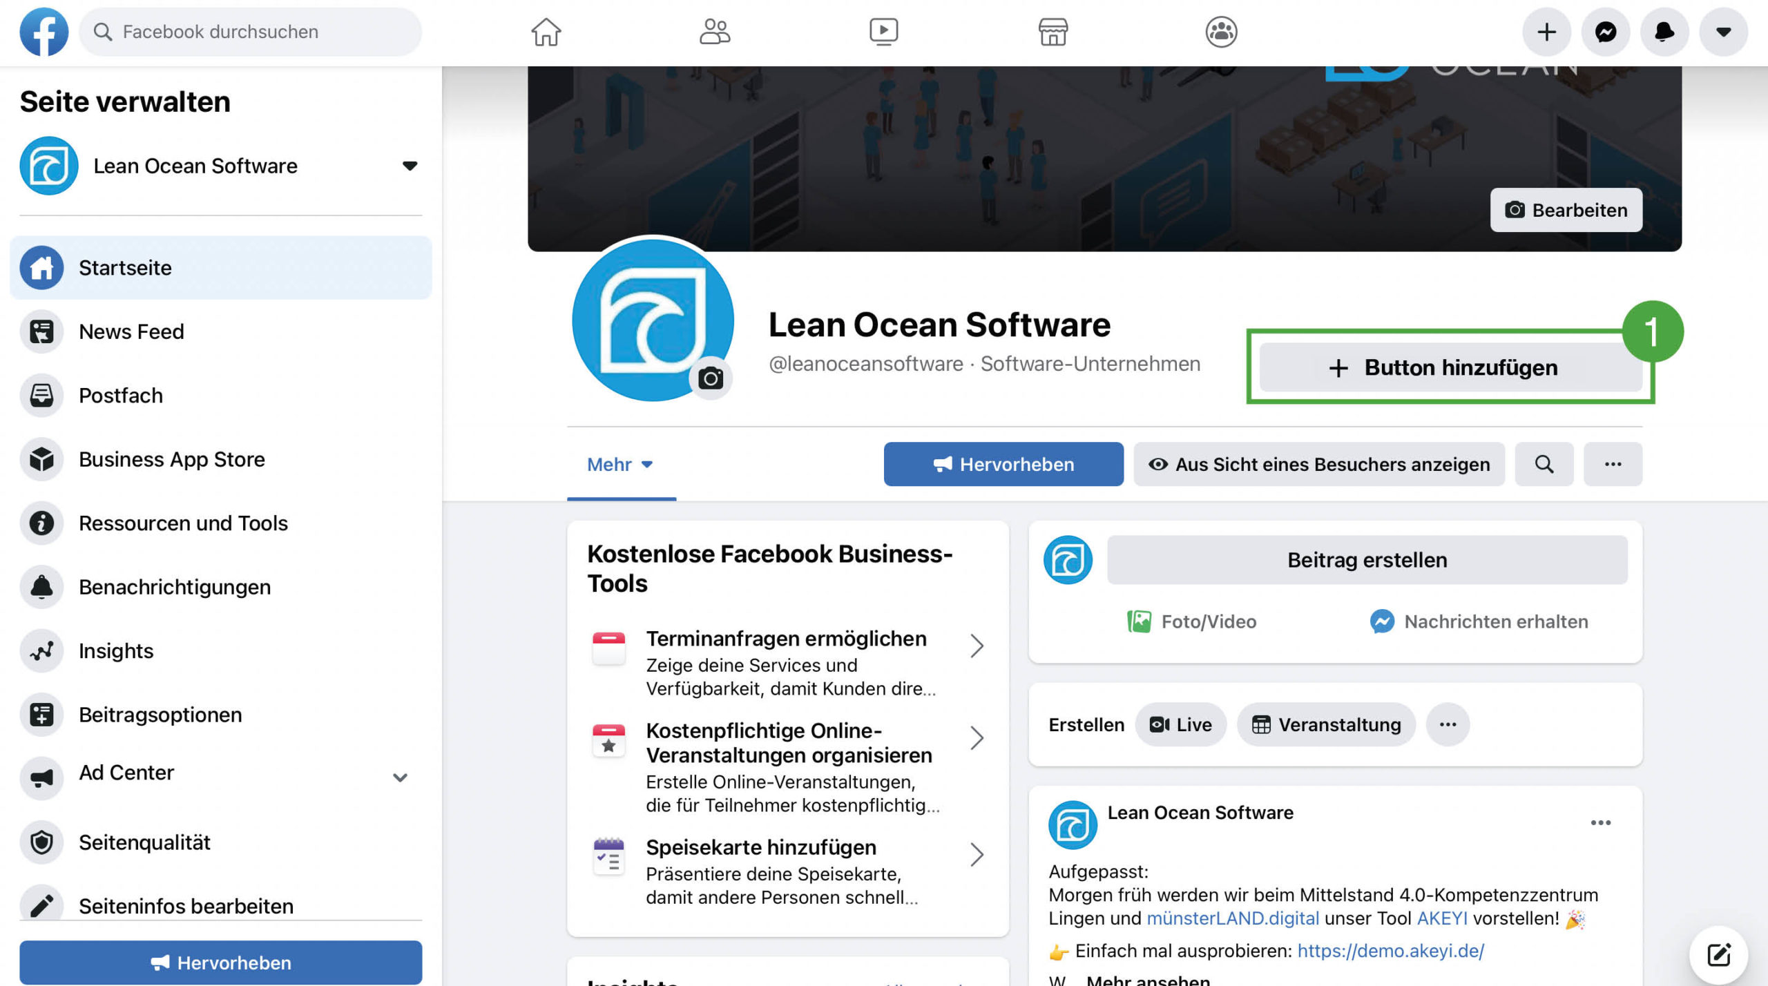Click the notifications bell in top bar

pyautogui.click(x=1664, y=32)
